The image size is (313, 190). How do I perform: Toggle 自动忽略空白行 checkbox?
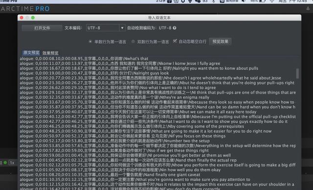[x=190, y=41]
